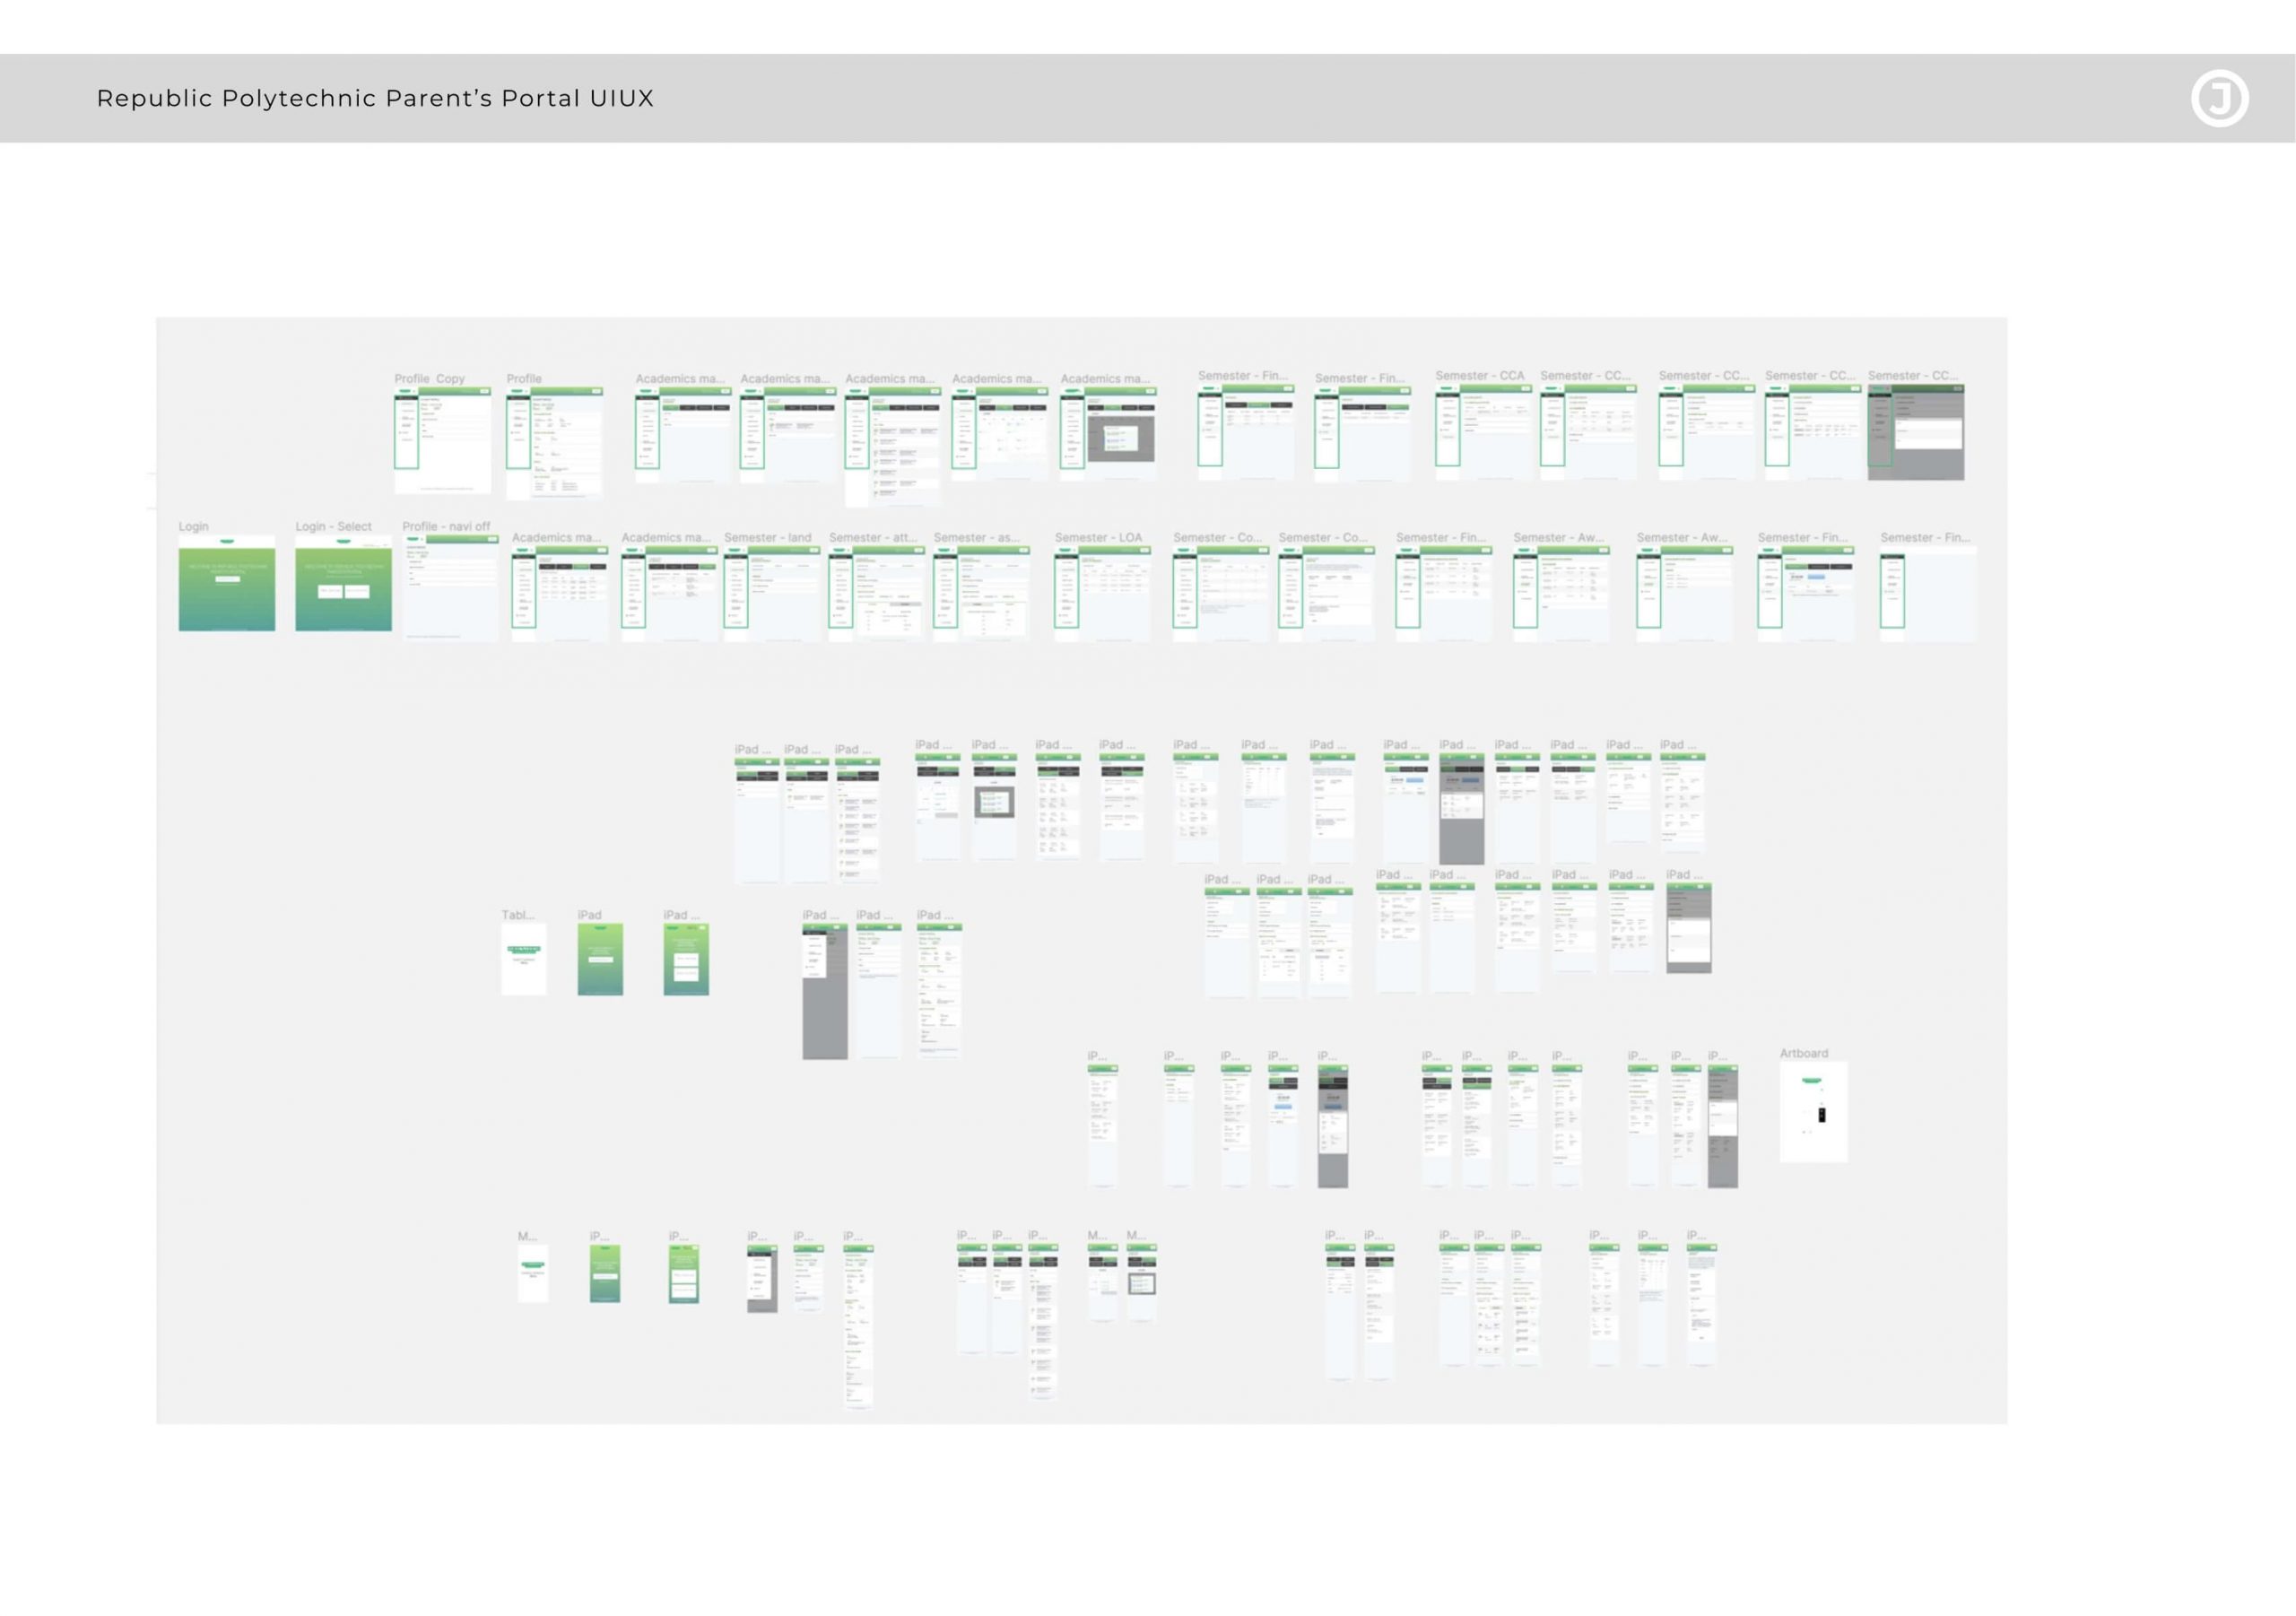Click the Login - Select label text
Image resolution: width=2296 pixels, height=1616 pixels.
coord(333,526)
